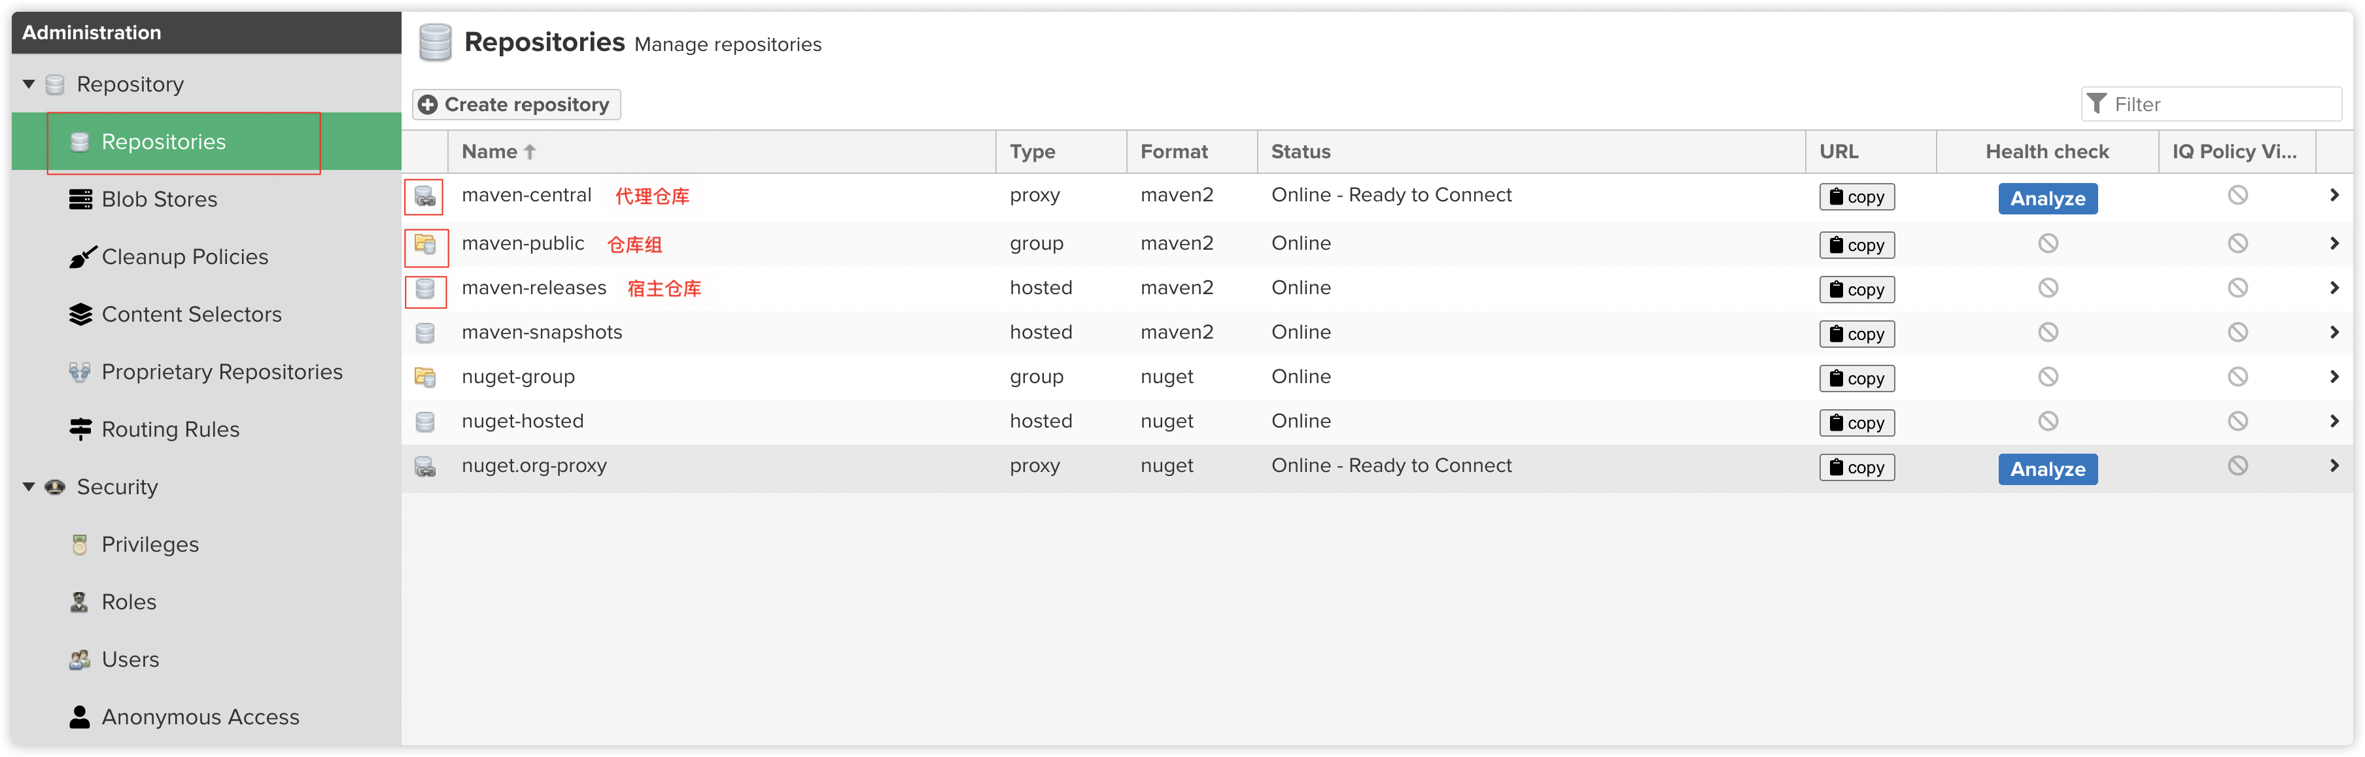Copy the URL of nuget.org-proxy

tap(1857, 467)
